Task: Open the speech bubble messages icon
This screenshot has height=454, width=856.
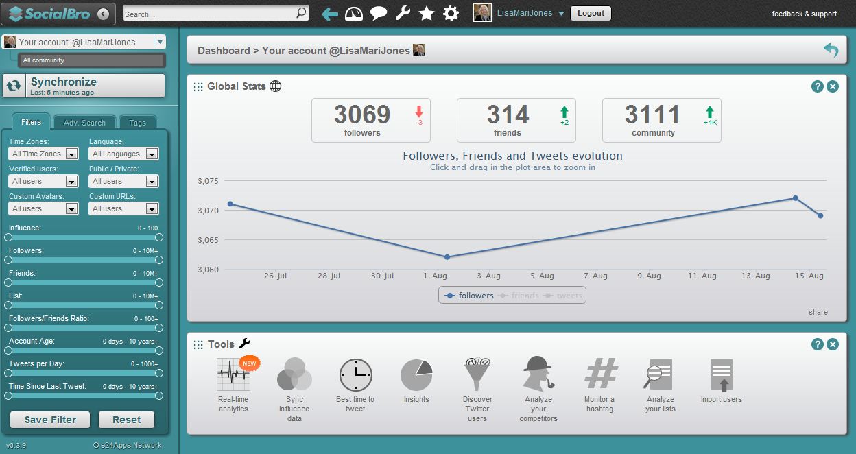Action: tap(379, 14)
